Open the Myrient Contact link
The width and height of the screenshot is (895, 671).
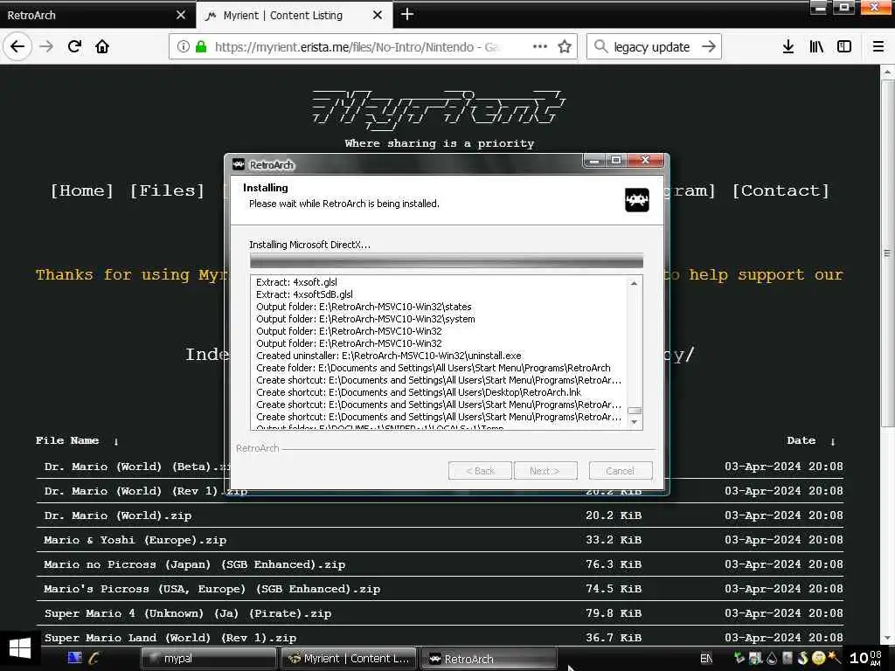pyautogui.click(x=781, y=190)
